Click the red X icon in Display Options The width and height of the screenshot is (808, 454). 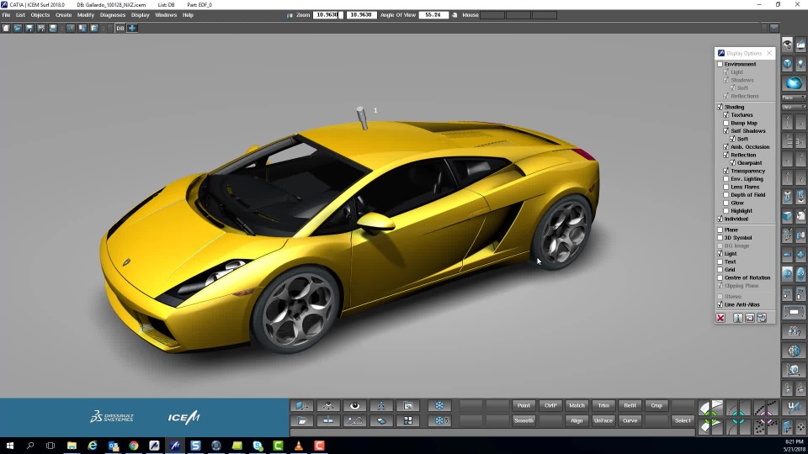(x=720, y=318)
